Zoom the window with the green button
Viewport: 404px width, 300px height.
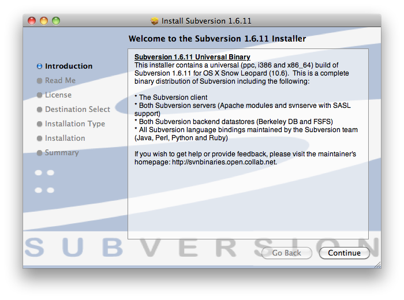[56, 21]
